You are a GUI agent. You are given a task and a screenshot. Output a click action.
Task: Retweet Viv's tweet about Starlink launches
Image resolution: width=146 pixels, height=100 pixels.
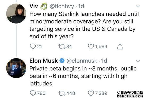pyautogui.click(x=62, y=47)
